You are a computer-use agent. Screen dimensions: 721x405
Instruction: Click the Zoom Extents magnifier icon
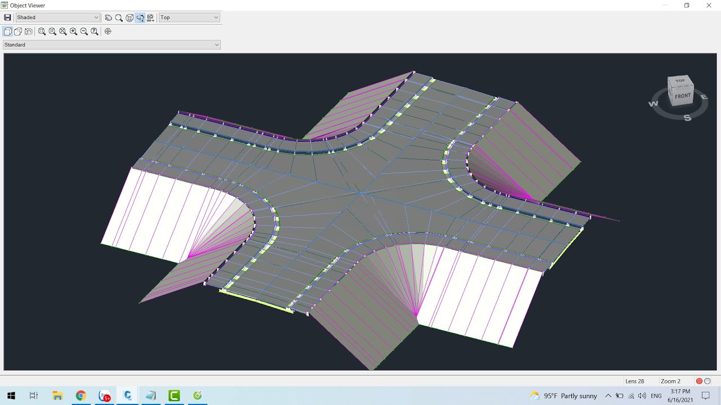pos(63,31)
